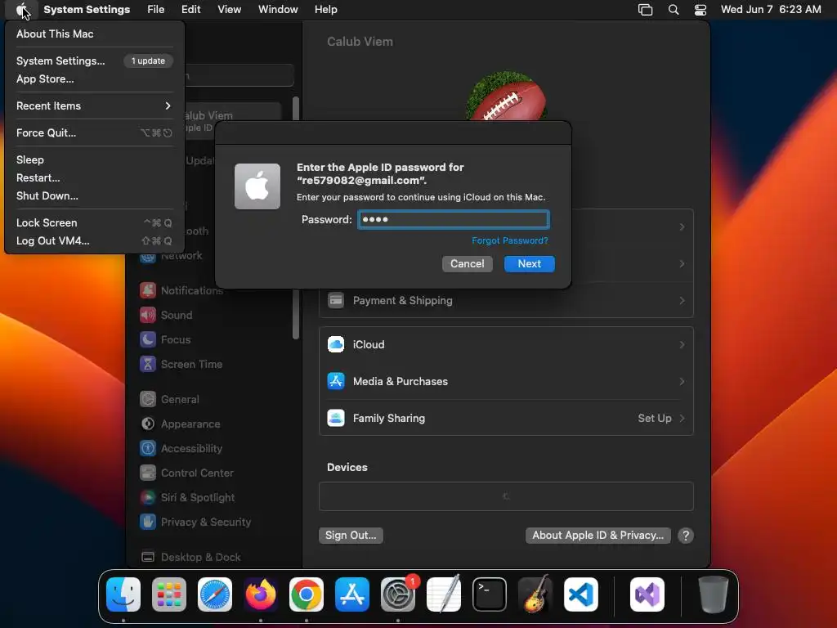
Task: Open Sound settings in the sidebar
Action: click(x=167, y=315)
